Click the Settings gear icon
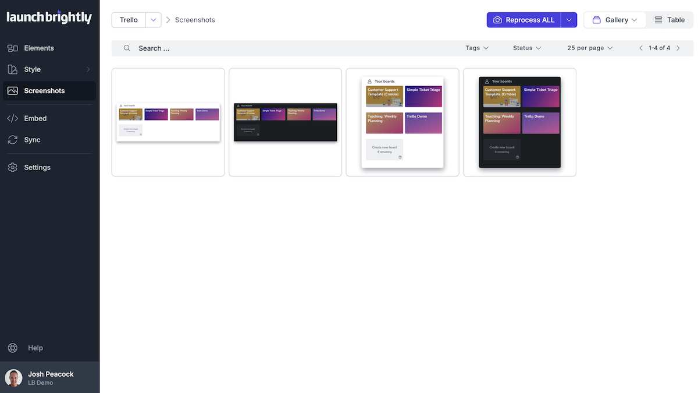 tap(13, 168)
